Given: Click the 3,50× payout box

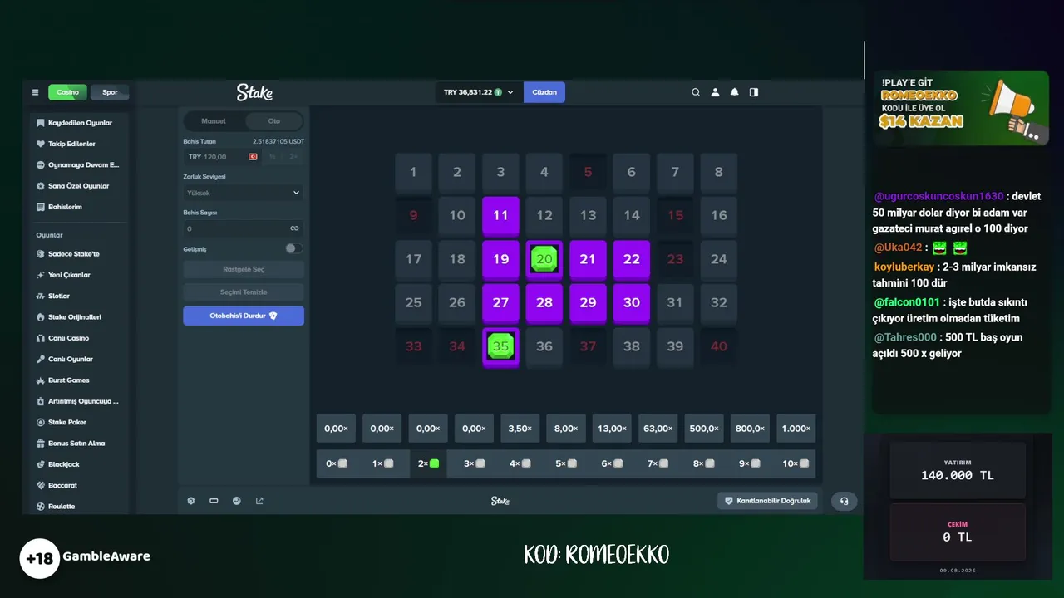Looking at the screenshot, I should [520, 429].
